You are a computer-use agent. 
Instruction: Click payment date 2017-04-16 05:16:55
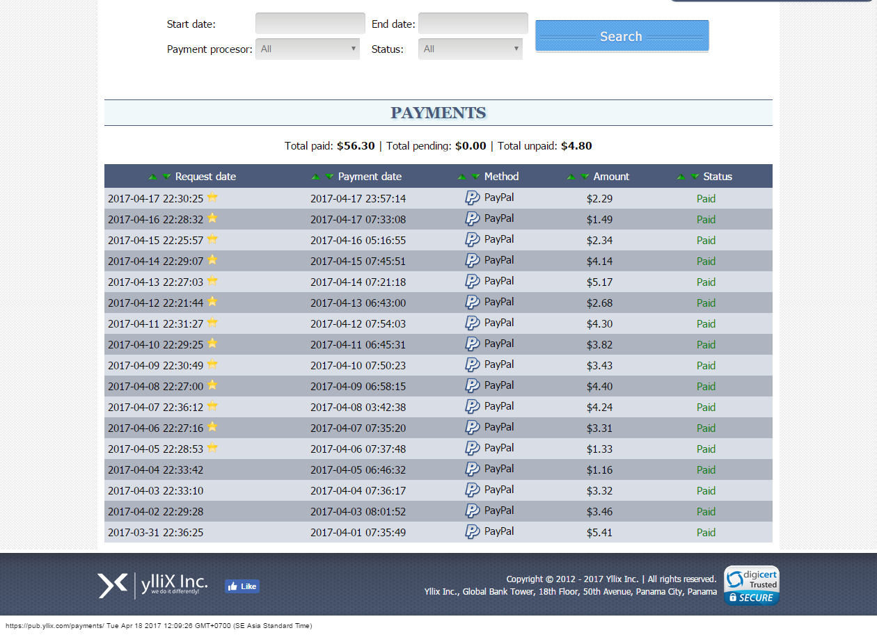[358, 241]
